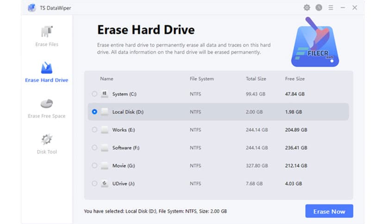Click the 'You have selected' status text
The height and width of the screenshot is (224, 387).
tap(155, 211)
